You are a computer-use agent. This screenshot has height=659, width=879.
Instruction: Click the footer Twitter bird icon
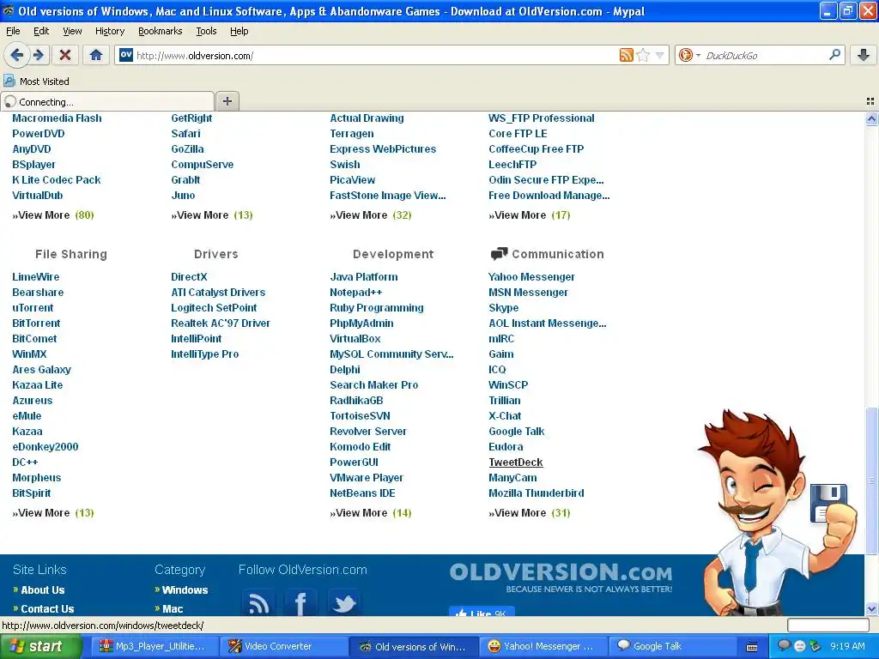343,603
